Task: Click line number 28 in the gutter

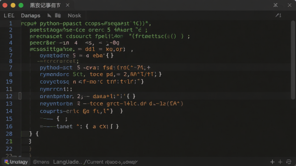Action: [9, 134]
